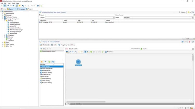The width and height of the screenshot is (195, 109).
Task: Click the canvas vertical scrollbar thumb
Action: (x=193, y=58)
